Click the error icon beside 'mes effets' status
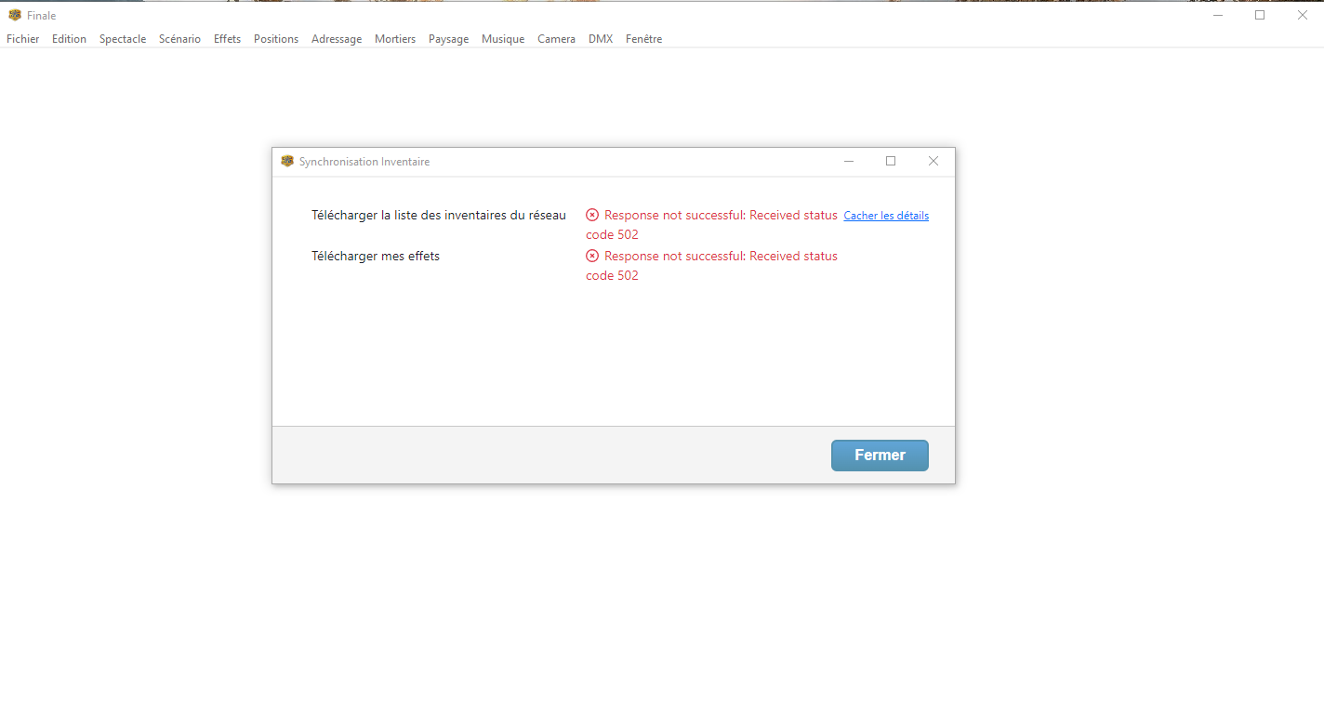The image size is (1324, 727). pos(592,256)
